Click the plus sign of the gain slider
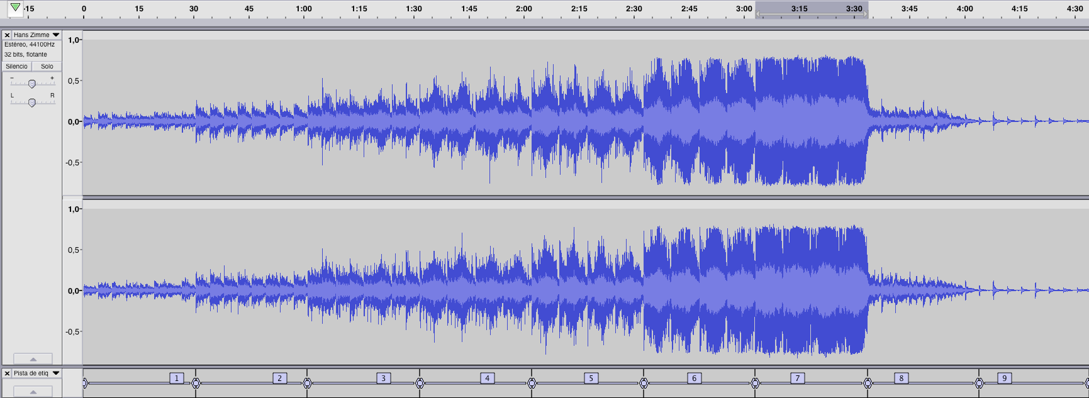Image resolution: width=1089 pixels, height=398 pixels. coord(52,77)
